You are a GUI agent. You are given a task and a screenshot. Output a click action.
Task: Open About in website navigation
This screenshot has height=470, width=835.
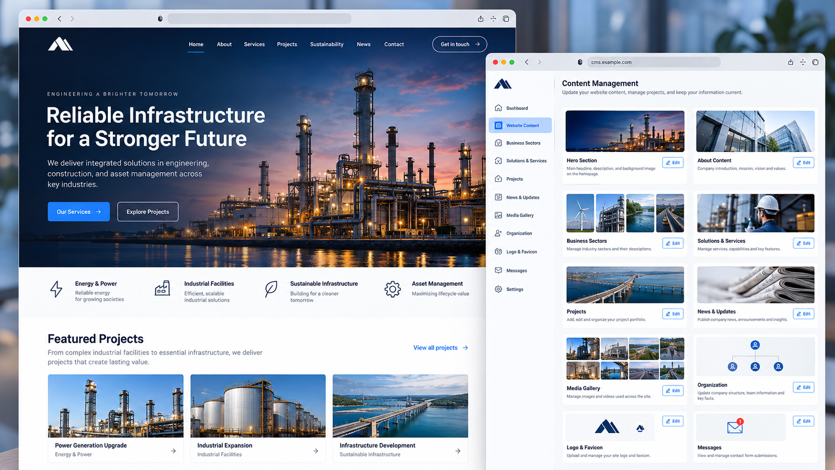224,44
